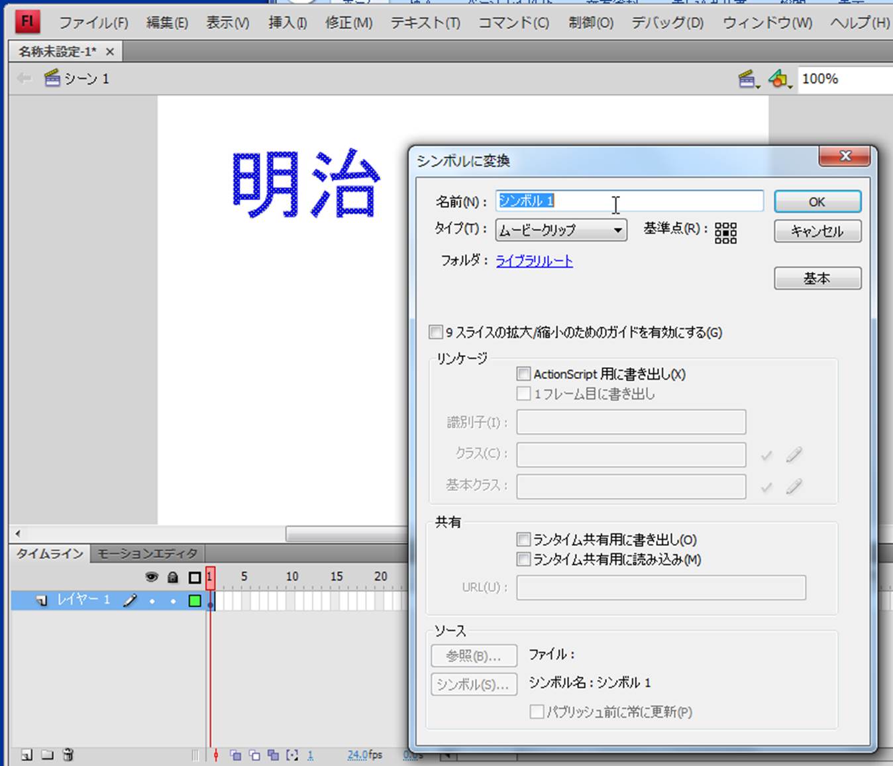This screenshot has height=766, width=893.
Task: Click the new layer folder icon
Action: (47, 755)
